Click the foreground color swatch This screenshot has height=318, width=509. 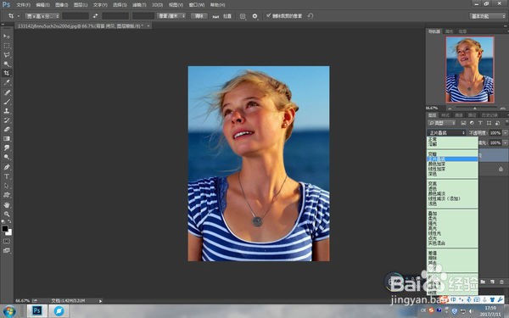[4, 228]
